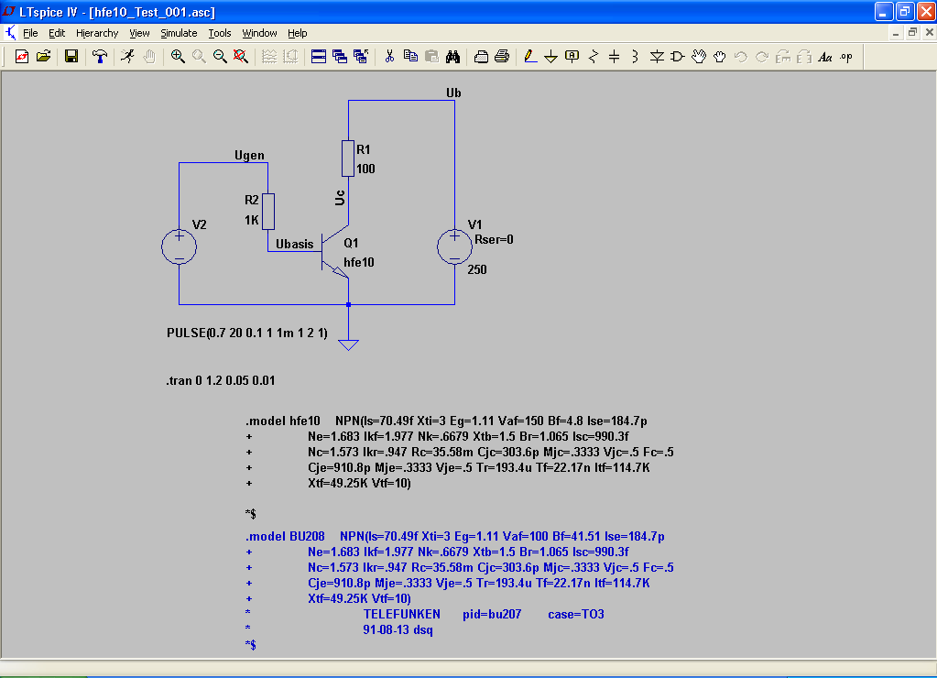Click the Print printer icon

coord(502,57)
